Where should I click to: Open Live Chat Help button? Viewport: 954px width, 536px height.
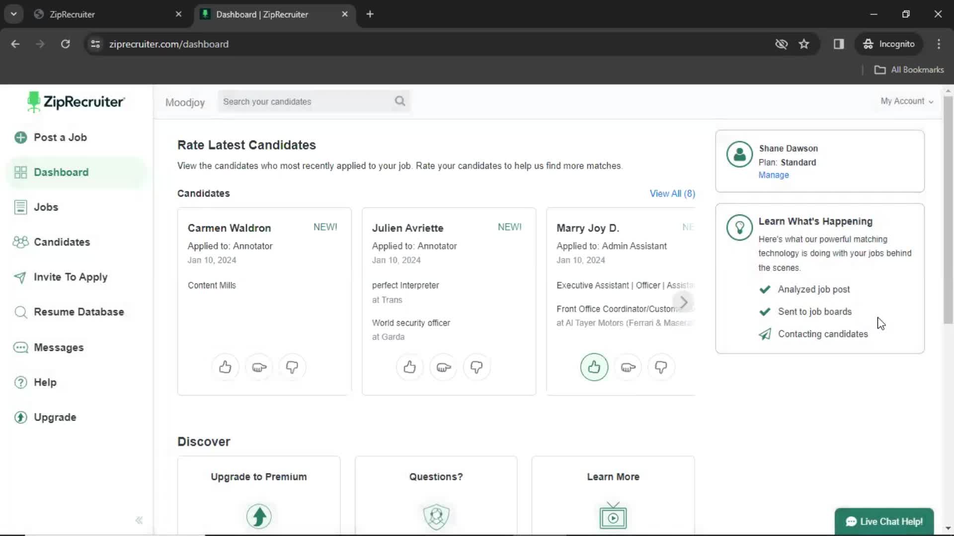click(x=884, y=522)
